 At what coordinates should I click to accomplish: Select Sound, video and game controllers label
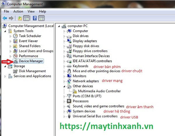tap(99, 106)
